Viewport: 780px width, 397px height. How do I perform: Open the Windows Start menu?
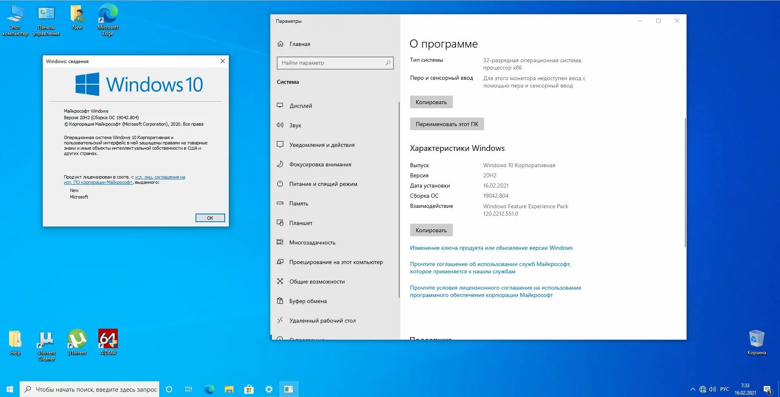pyautogui.click(x=10, y=389)
